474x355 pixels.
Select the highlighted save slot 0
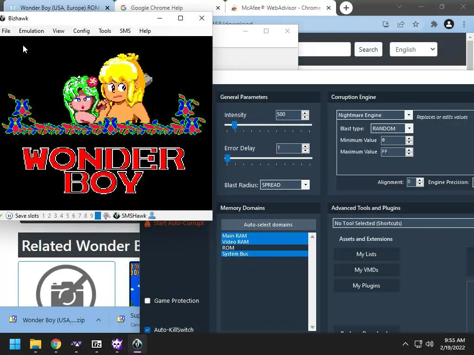click(98, 216)
